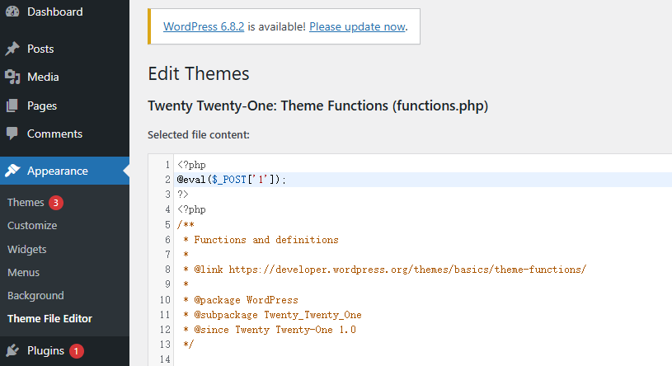Follow the WordPress 6.8.2 link
This screenshot has height=366, width=672.
[204, 26]
